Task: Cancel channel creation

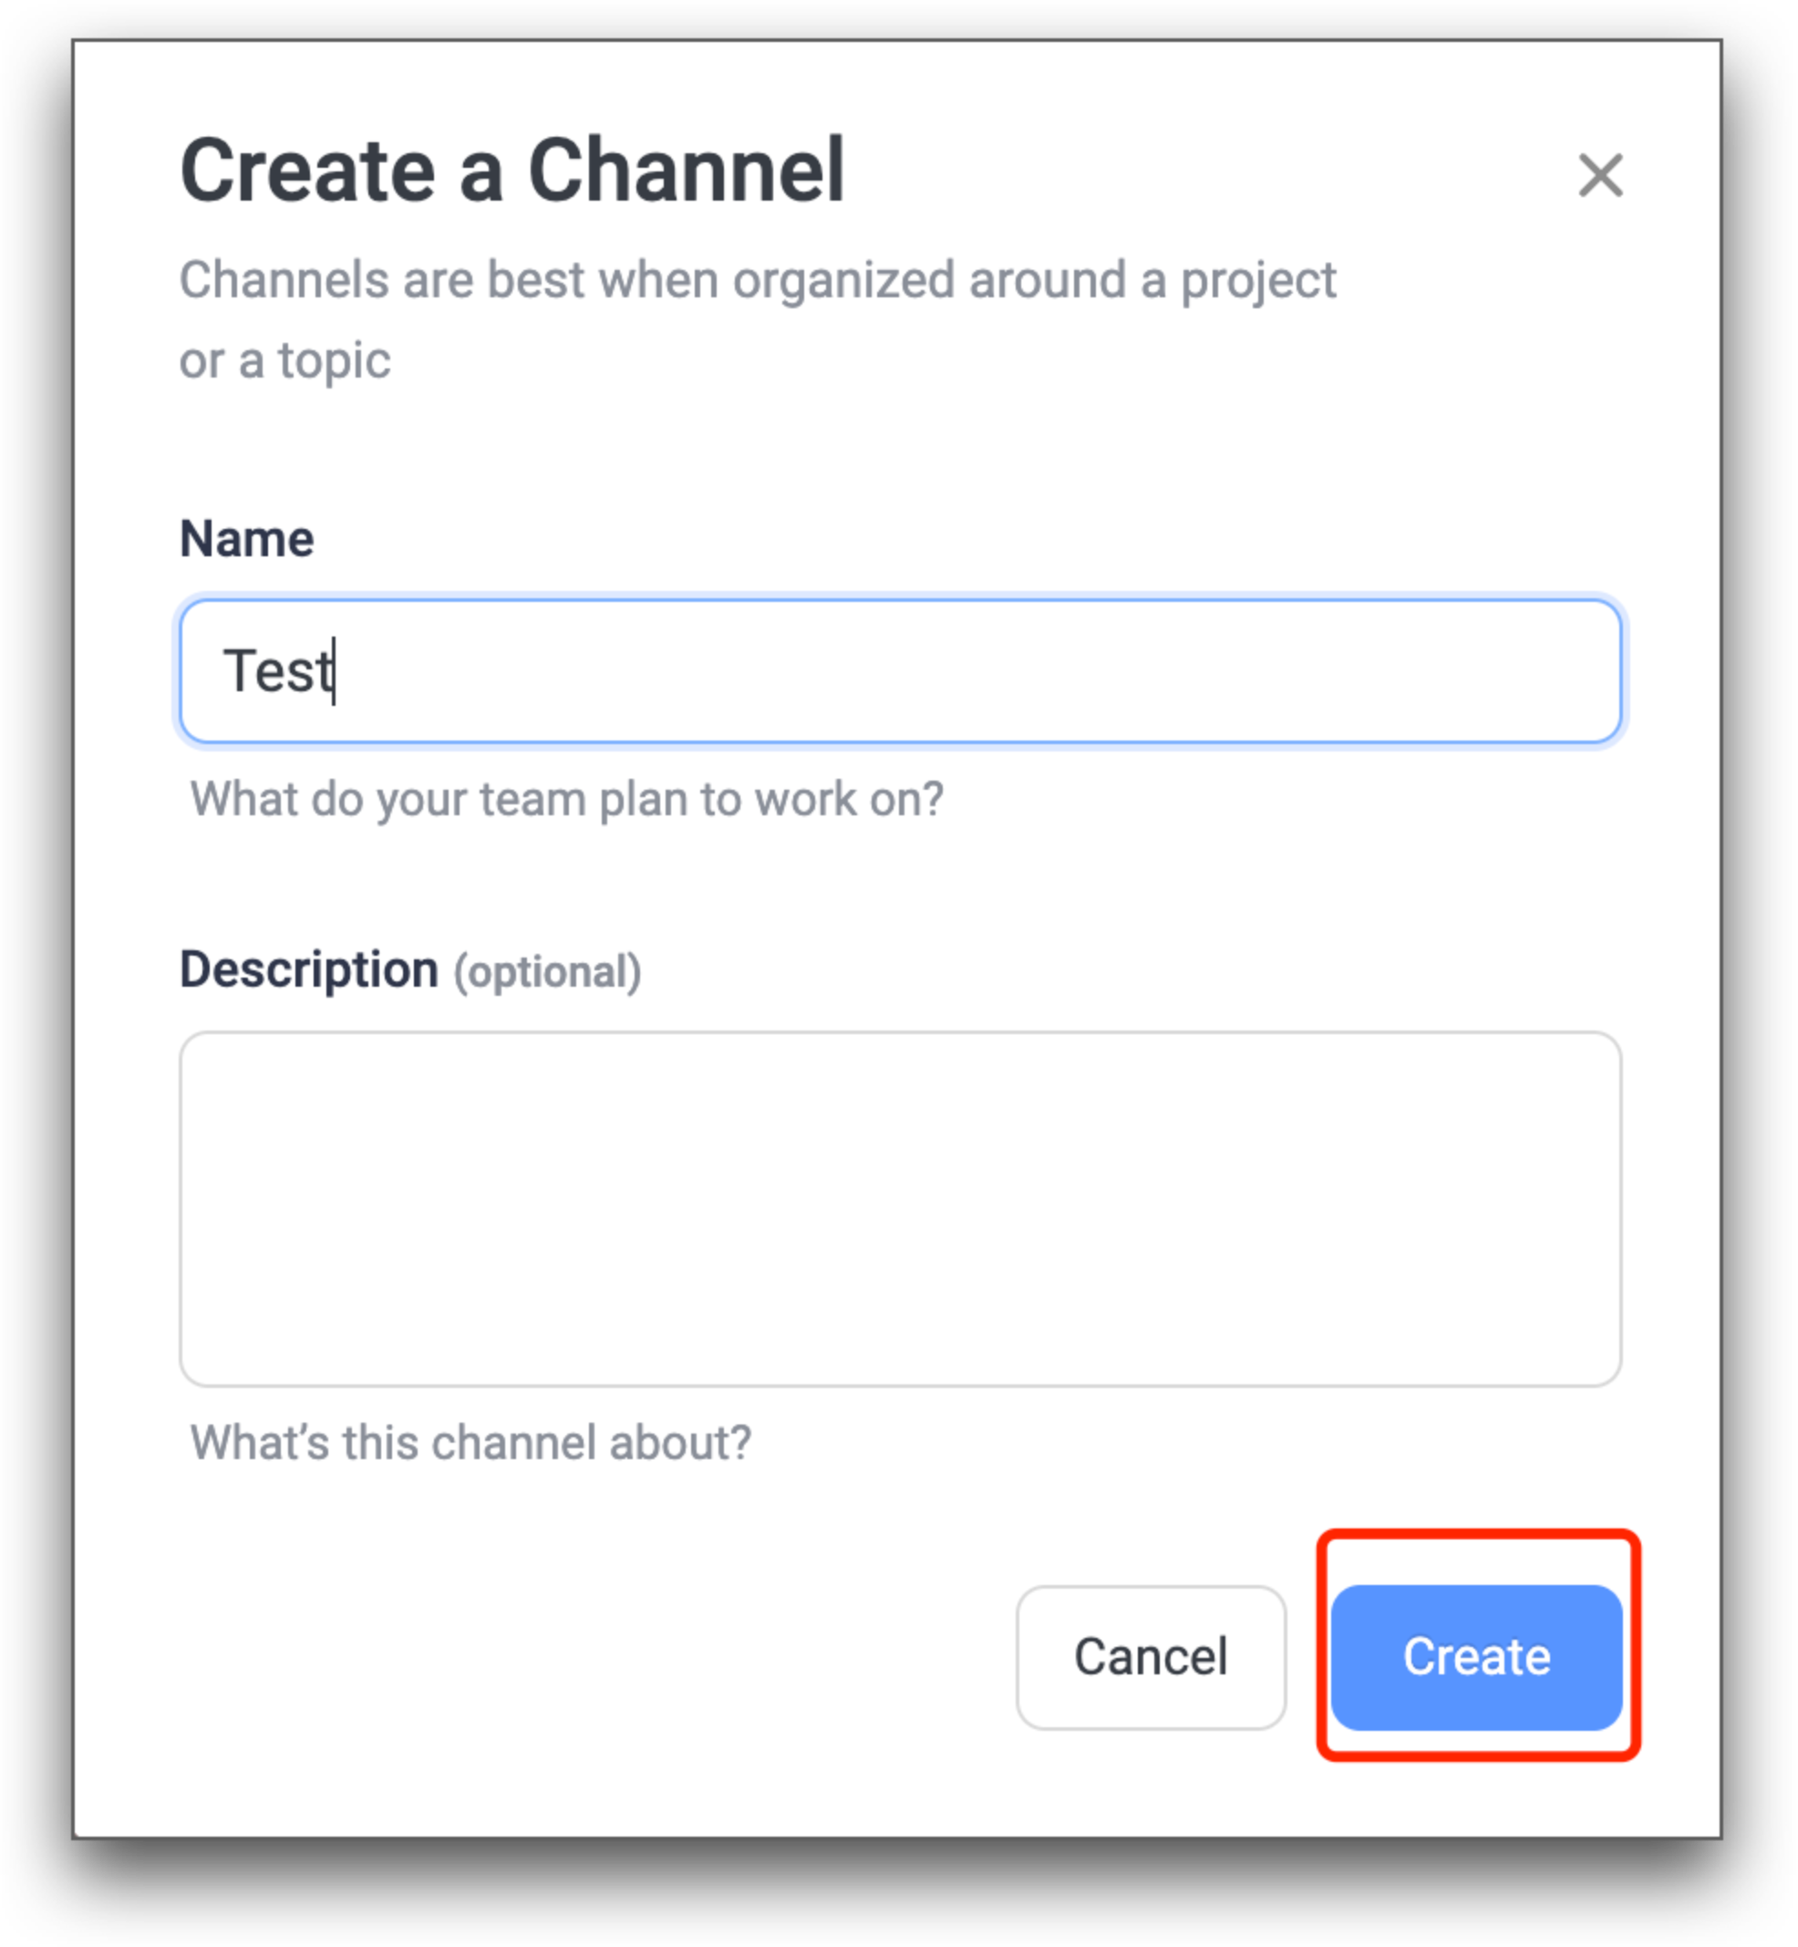Action: coord(1150,1656)
